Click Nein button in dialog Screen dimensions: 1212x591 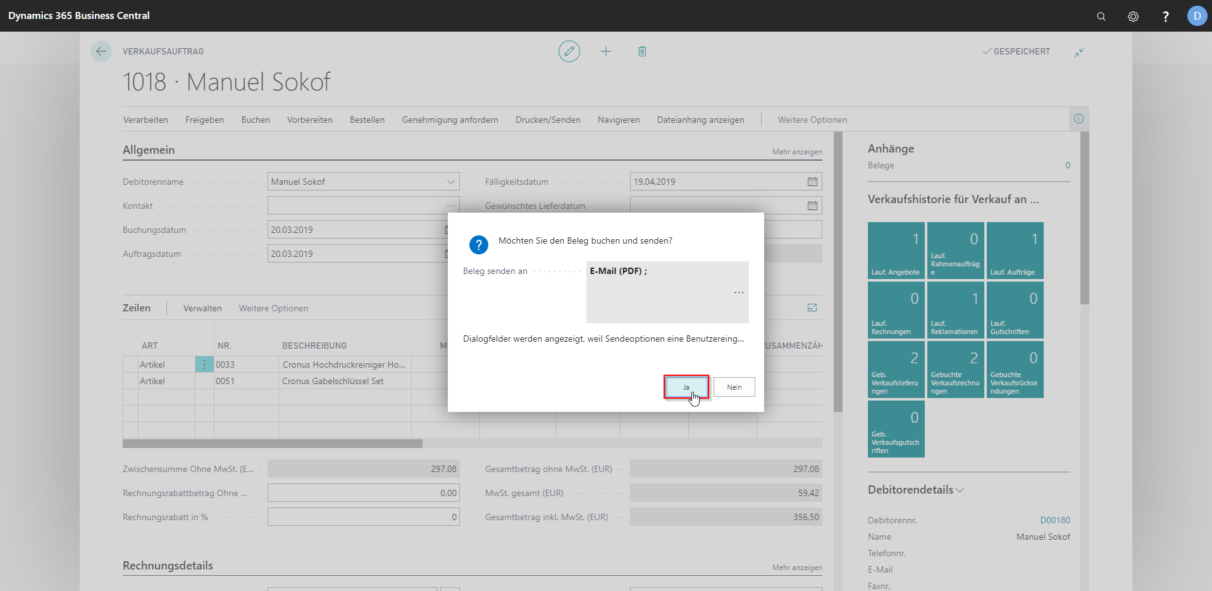point(734,387)
